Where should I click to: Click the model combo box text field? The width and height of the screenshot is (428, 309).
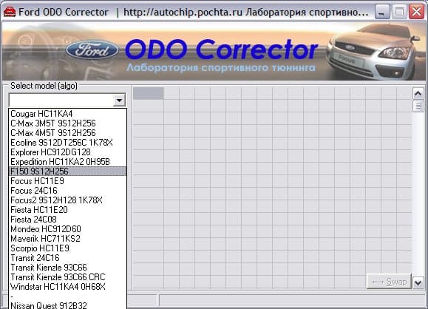(61, 101)
